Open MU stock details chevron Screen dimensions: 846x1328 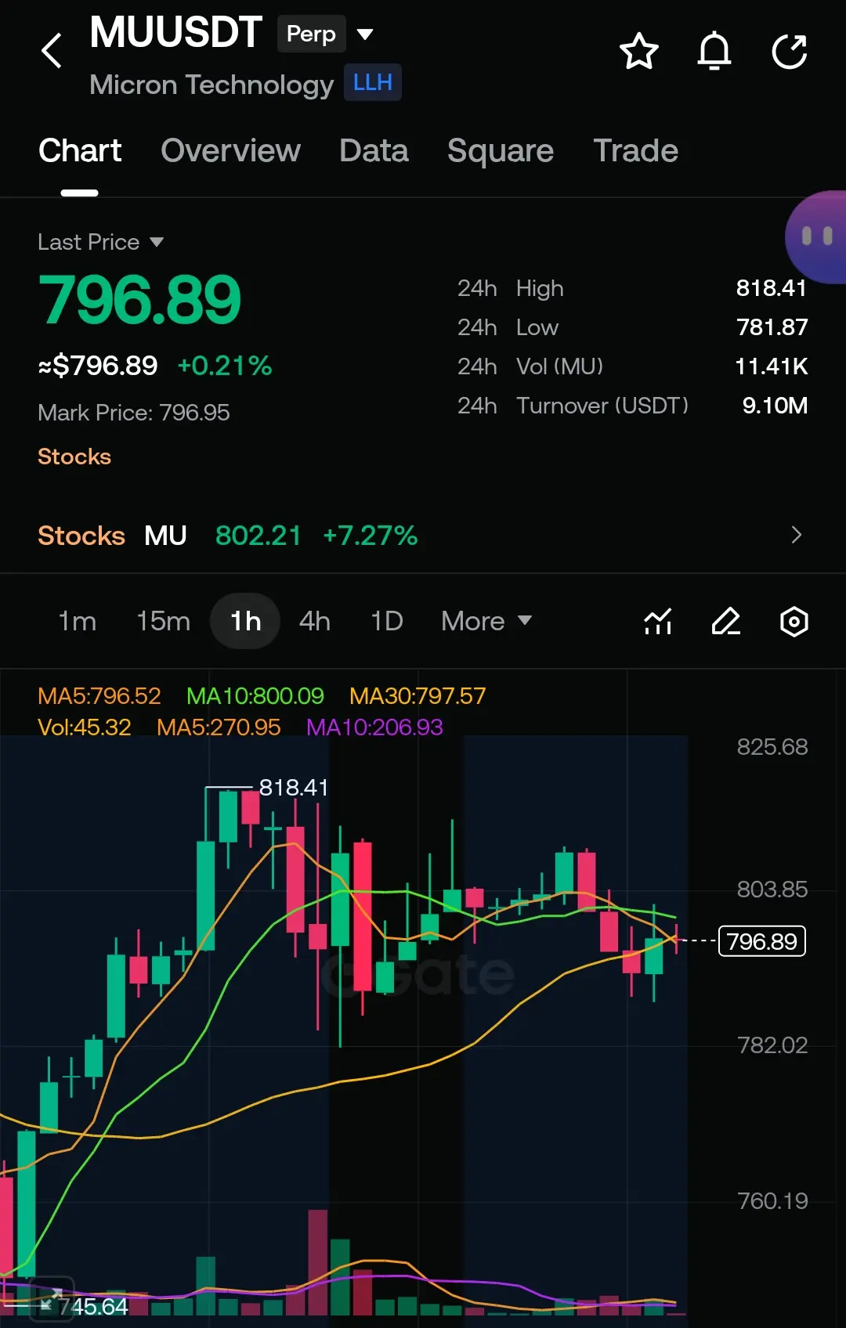point(796,535)
